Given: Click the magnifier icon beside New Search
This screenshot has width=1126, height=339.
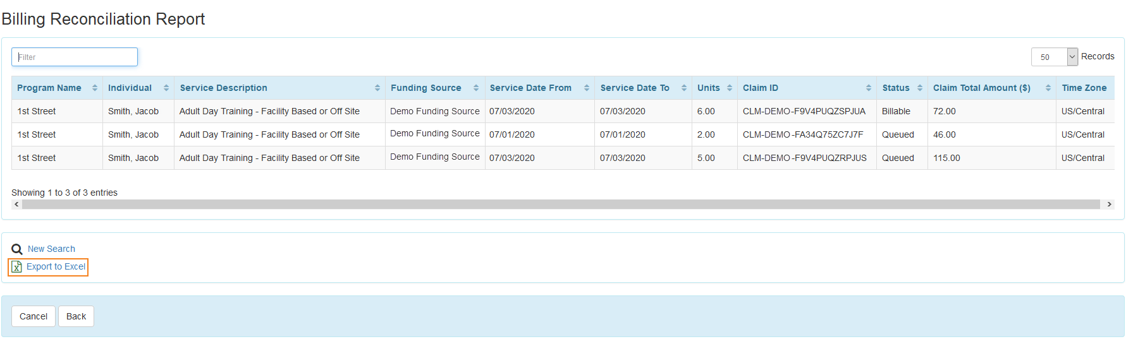Looking at the screenshot, I should pos(17,249).
